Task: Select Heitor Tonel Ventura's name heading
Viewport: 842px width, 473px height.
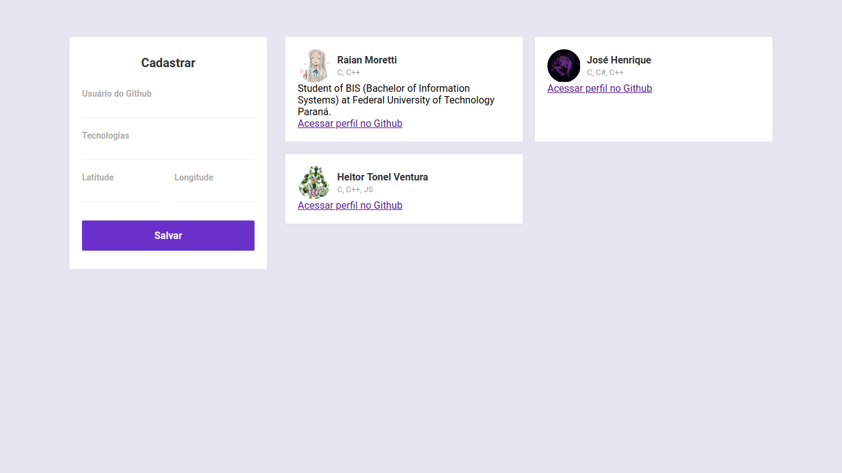Action: (382, 177)
